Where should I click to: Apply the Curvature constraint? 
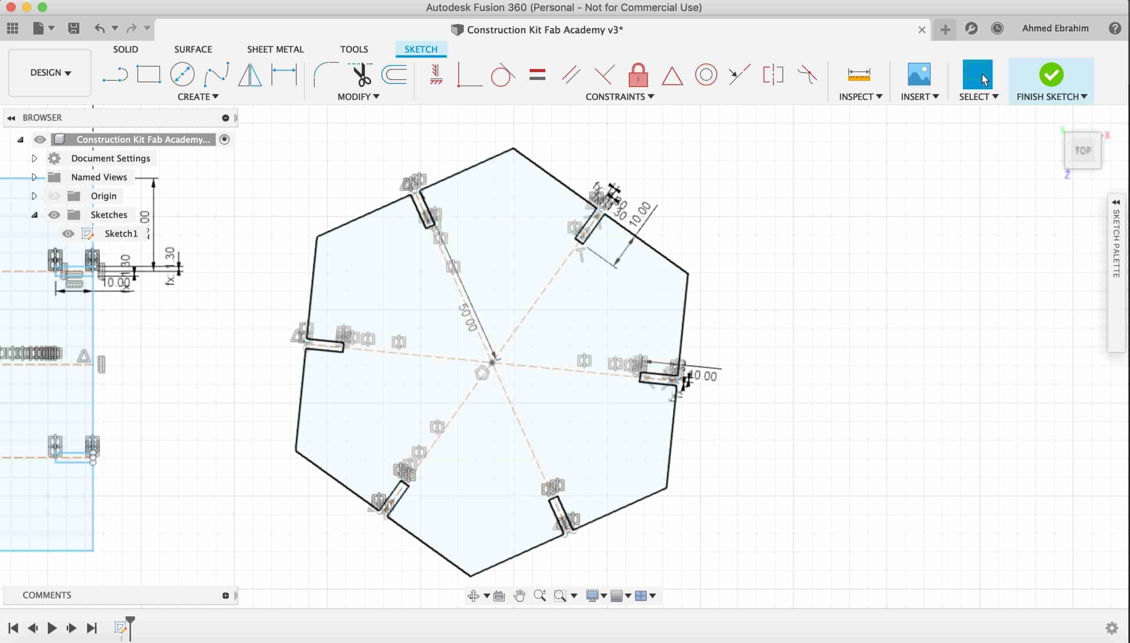(x=807, y=74)
